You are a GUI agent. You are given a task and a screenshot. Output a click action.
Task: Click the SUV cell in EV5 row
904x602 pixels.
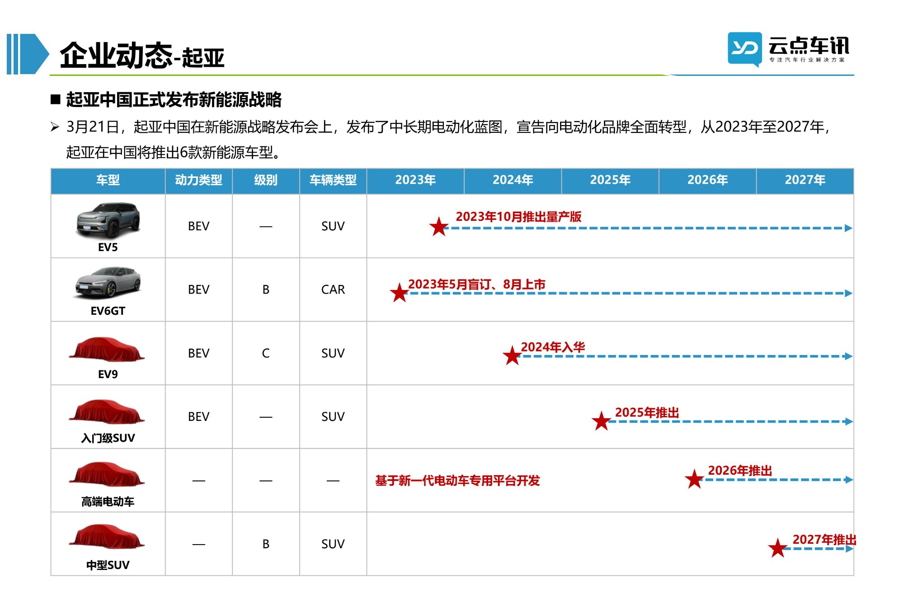(333, 226)
